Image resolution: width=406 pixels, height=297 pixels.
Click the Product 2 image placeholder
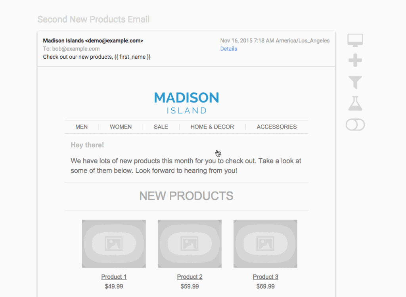pyautogui.click(x=190, y=243)
